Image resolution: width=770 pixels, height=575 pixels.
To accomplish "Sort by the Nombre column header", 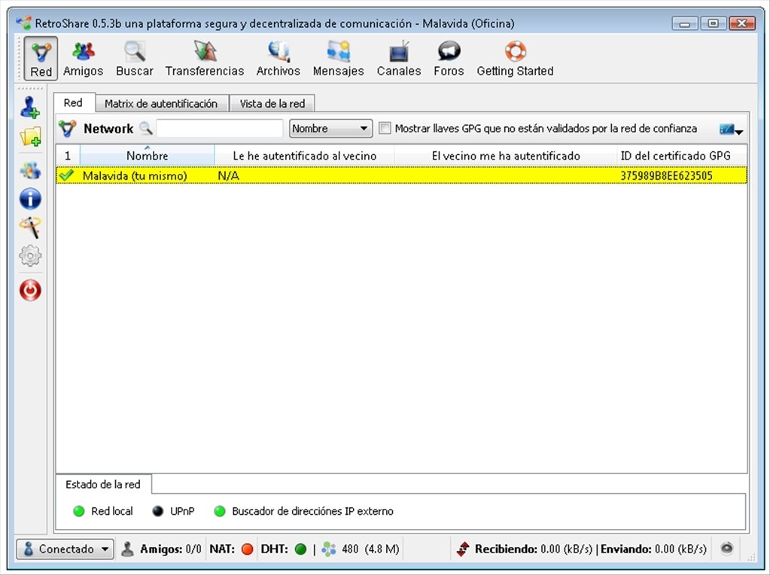I will coord(148,156).
